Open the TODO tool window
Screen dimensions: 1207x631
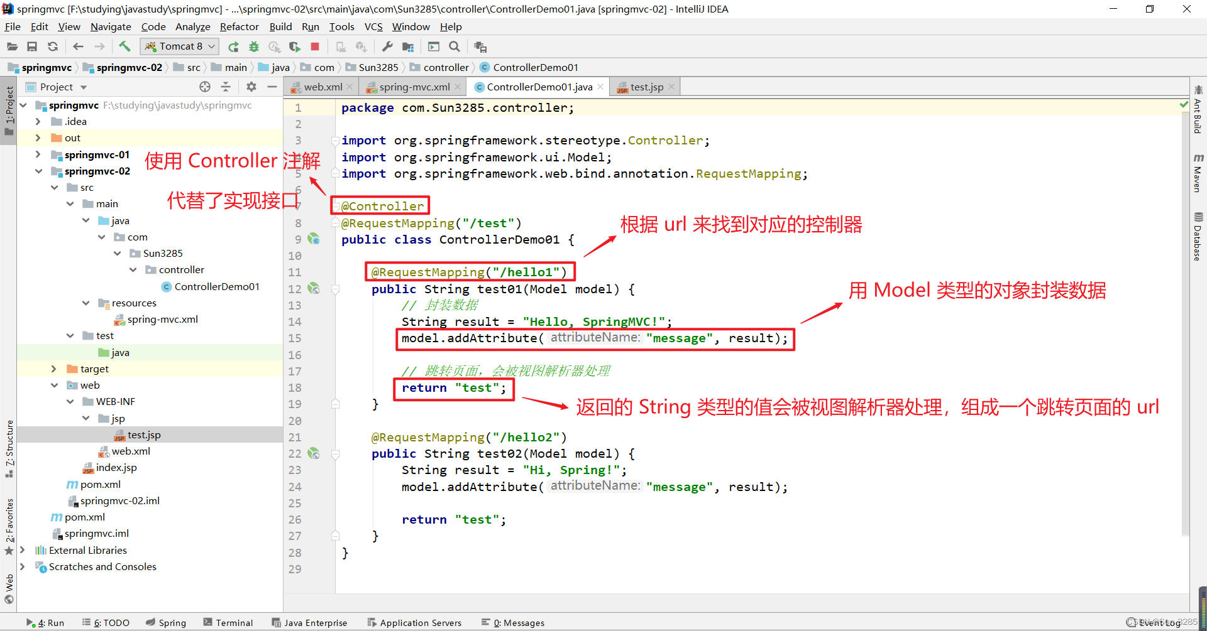pyautogui.click(x=106, y=622)
